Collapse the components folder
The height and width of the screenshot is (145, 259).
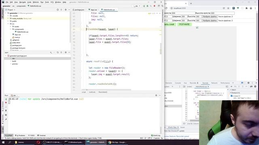click(x=11, y=29)
